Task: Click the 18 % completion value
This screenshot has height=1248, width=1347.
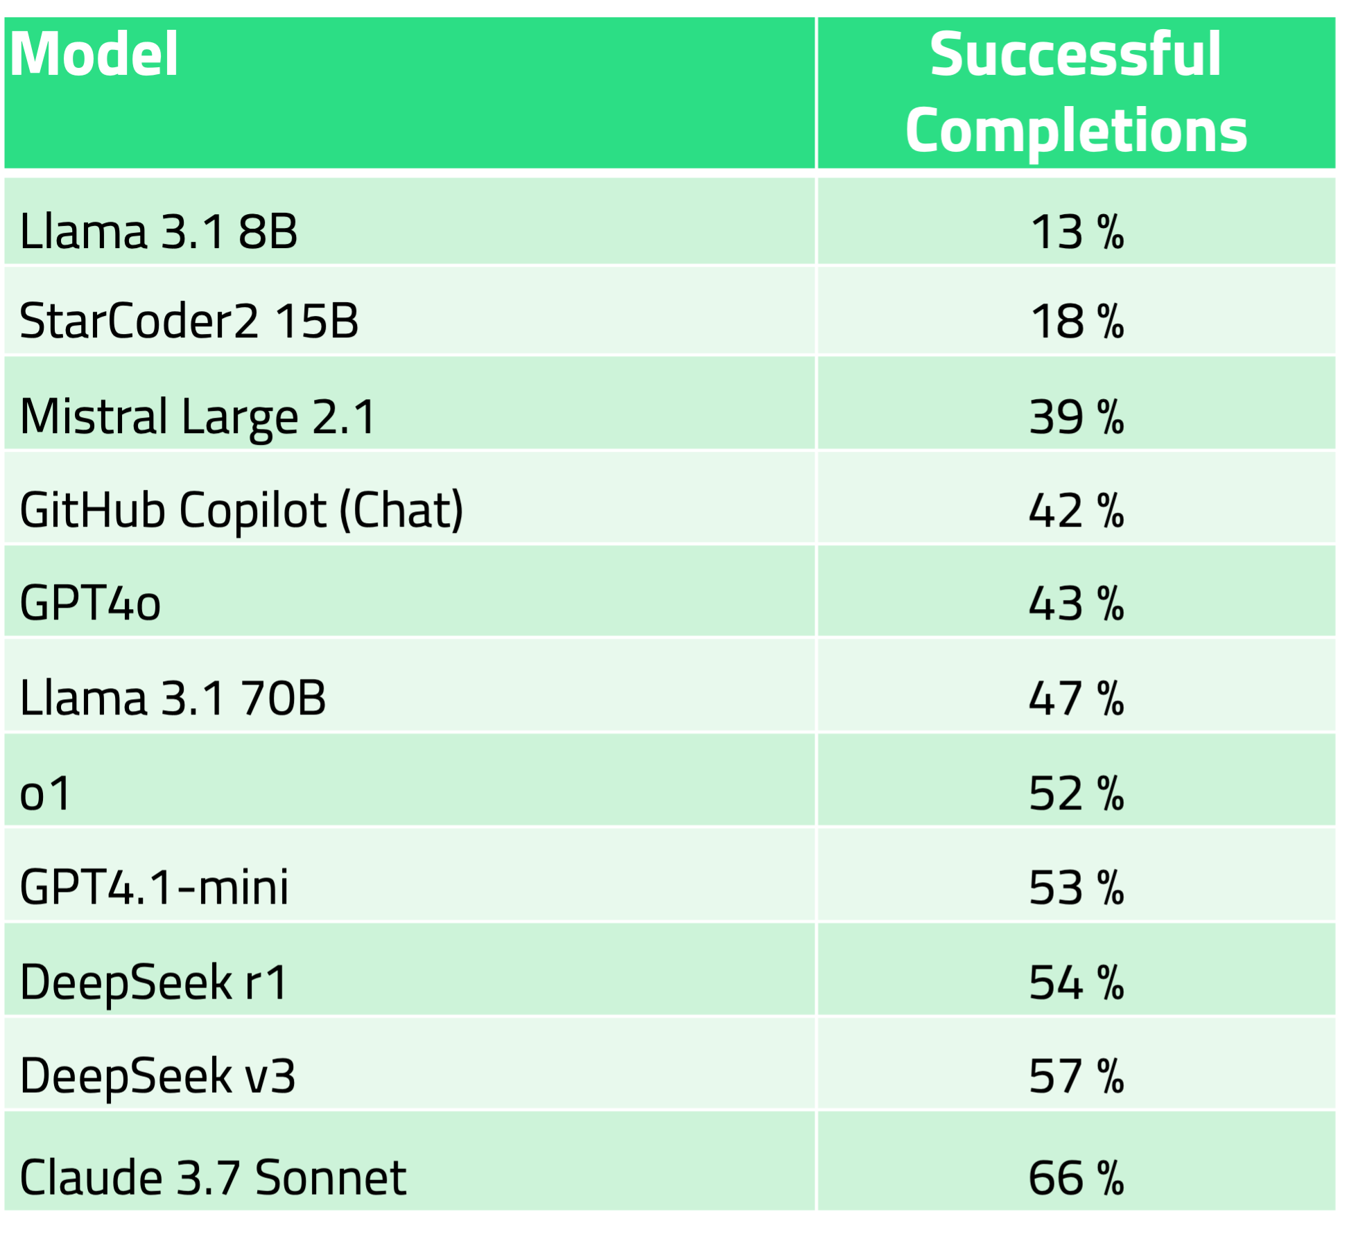Action: (1076, 322)
